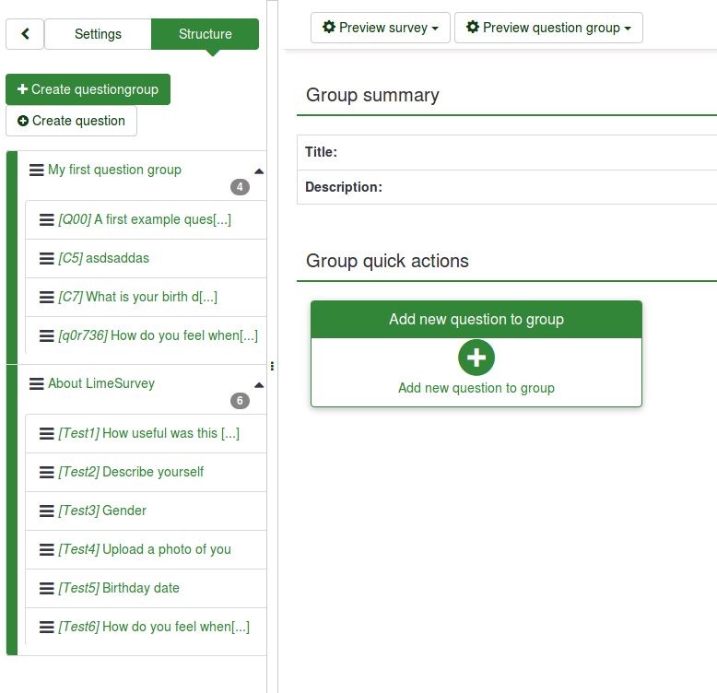Select the Structure tab
Viewport: 717px width, 693px height.
tap(205, 34)
